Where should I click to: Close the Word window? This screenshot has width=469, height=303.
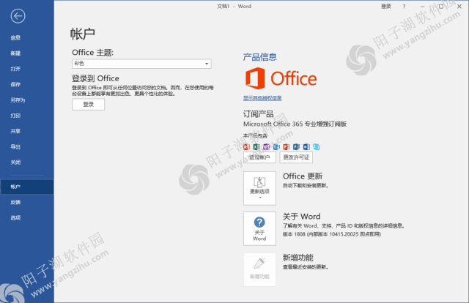pos(459,7)
